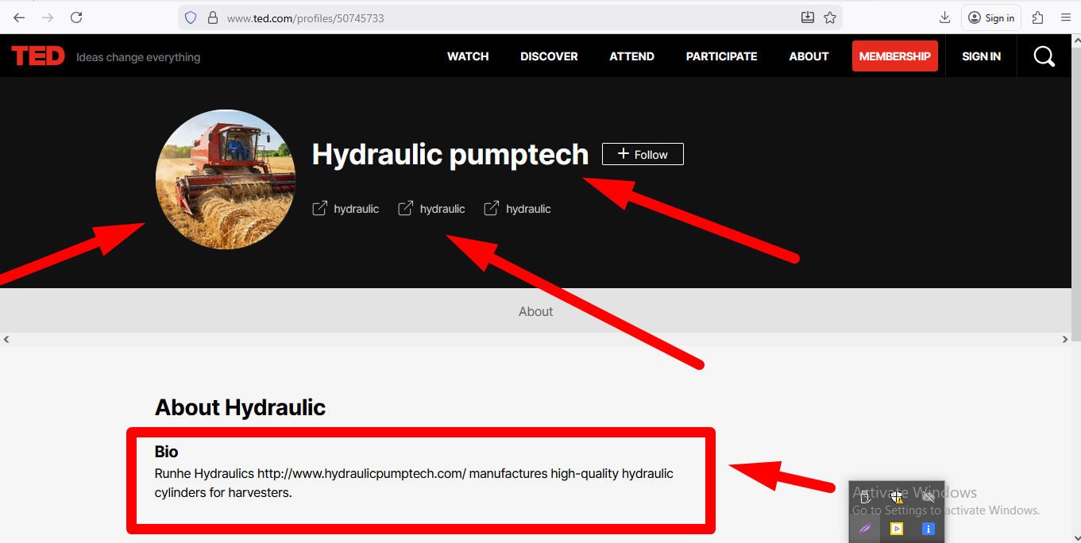Open the browser downloads icon
The width and height of the screenshot is (1081, 543).
(944, 17)
